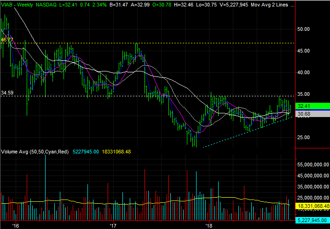Click the 35,000,000.00 volume axis label
Viewport: 330px width, 229px height.
click(x=313, y=187)
